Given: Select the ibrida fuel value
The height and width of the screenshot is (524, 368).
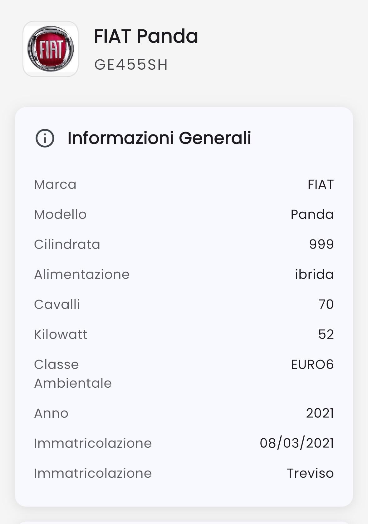Looking at the screenshot, I should [x=314, y=275].
